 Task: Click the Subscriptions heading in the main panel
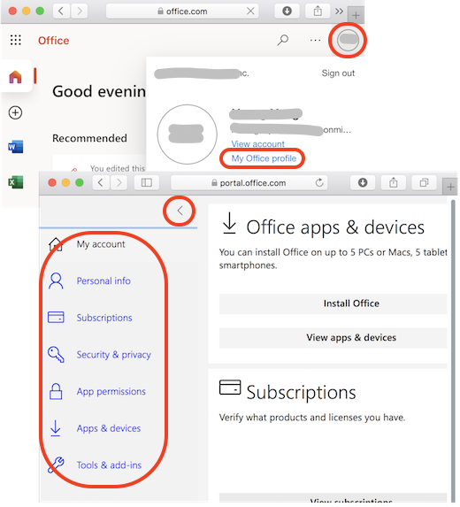click(x=301, y=392)
